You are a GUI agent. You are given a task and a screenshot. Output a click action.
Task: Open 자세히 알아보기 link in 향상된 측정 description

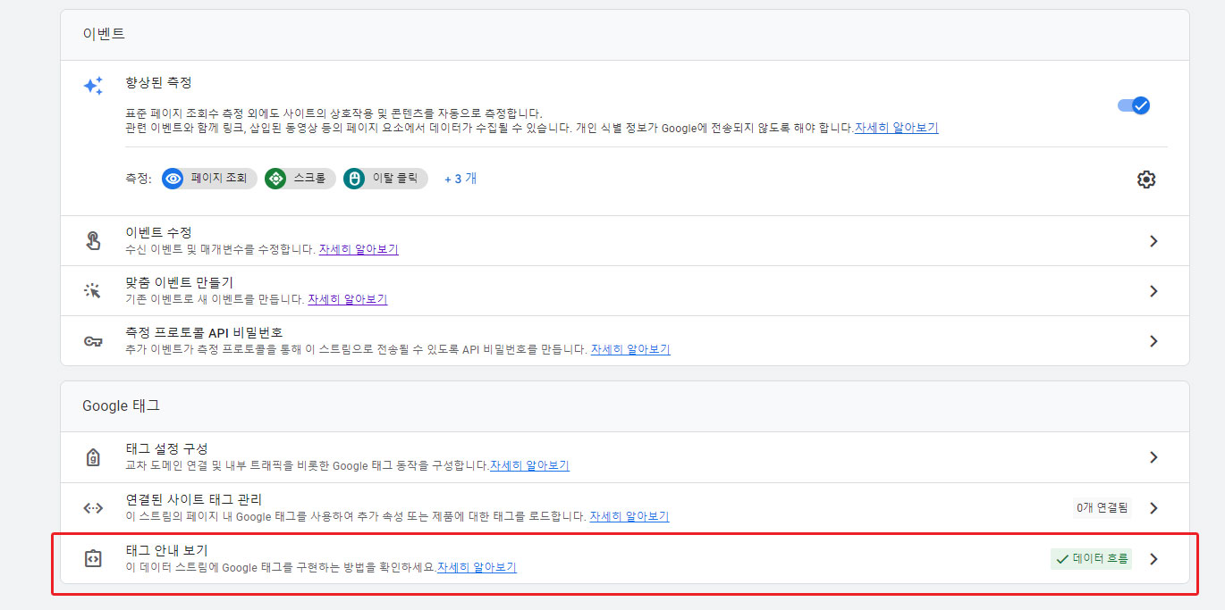(896, 128)
